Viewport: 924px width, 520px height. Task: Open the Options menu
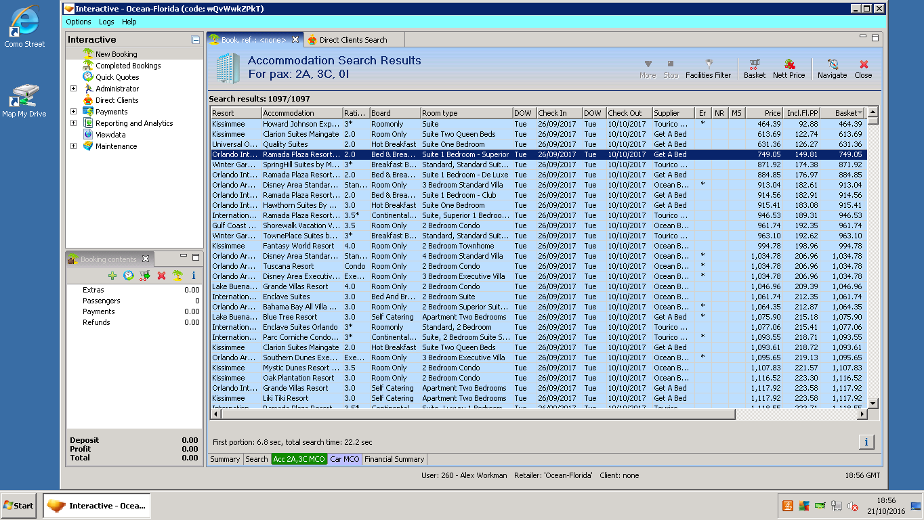[79, 22]
